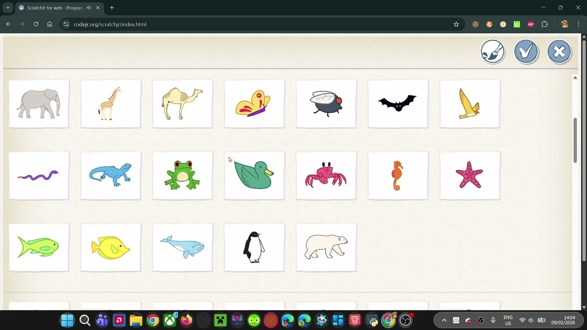This screenshot has height=330, width=587.
Task: Reload the ScratchJr page
Action: click(36, 24)
